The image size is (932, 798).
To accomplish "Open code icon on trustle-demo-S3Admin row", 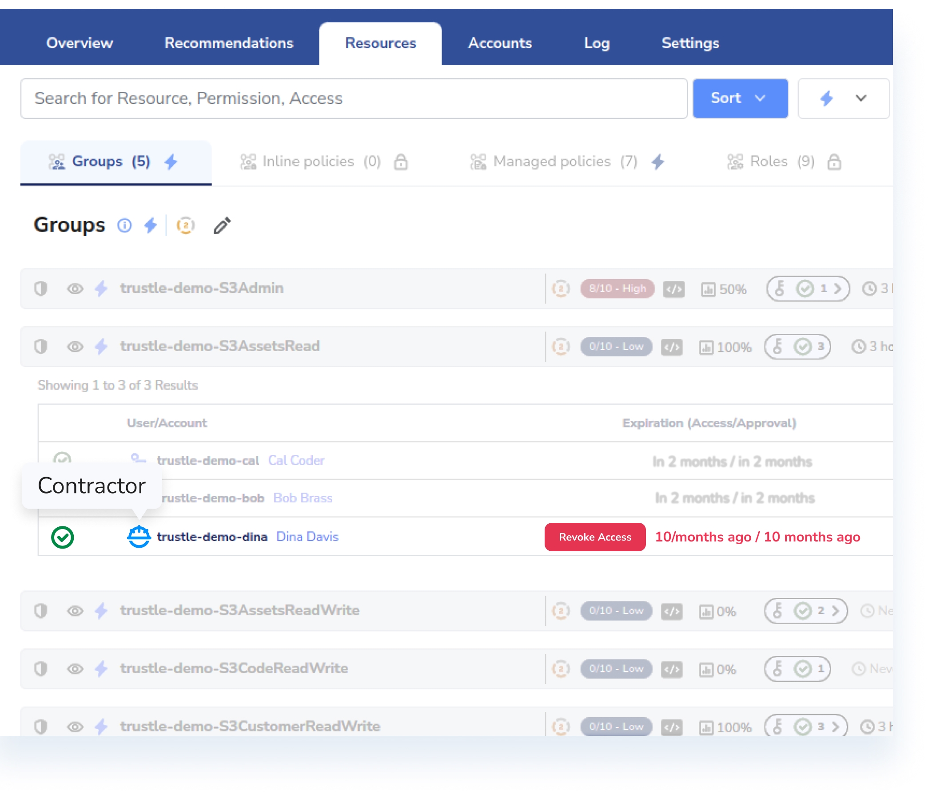I will 674,289.
